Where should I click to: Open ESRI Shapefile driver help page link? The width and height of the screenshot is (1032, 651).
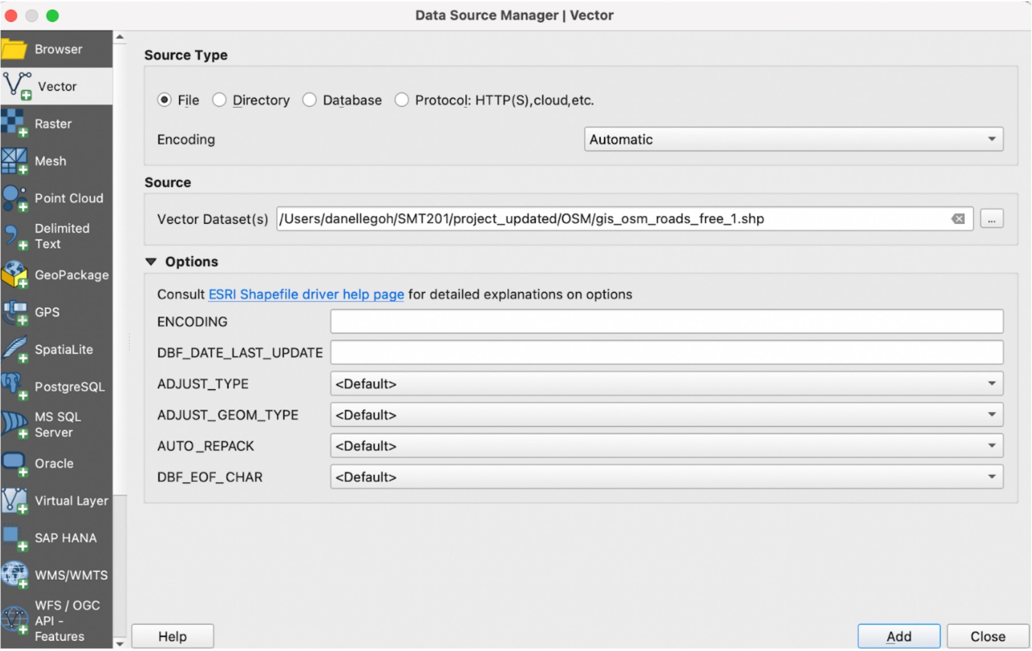click(x=306, y=294)
